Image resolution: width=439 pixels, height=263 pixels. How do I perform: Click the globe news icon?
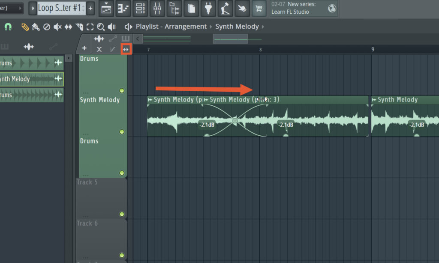[x=332, y=9]
